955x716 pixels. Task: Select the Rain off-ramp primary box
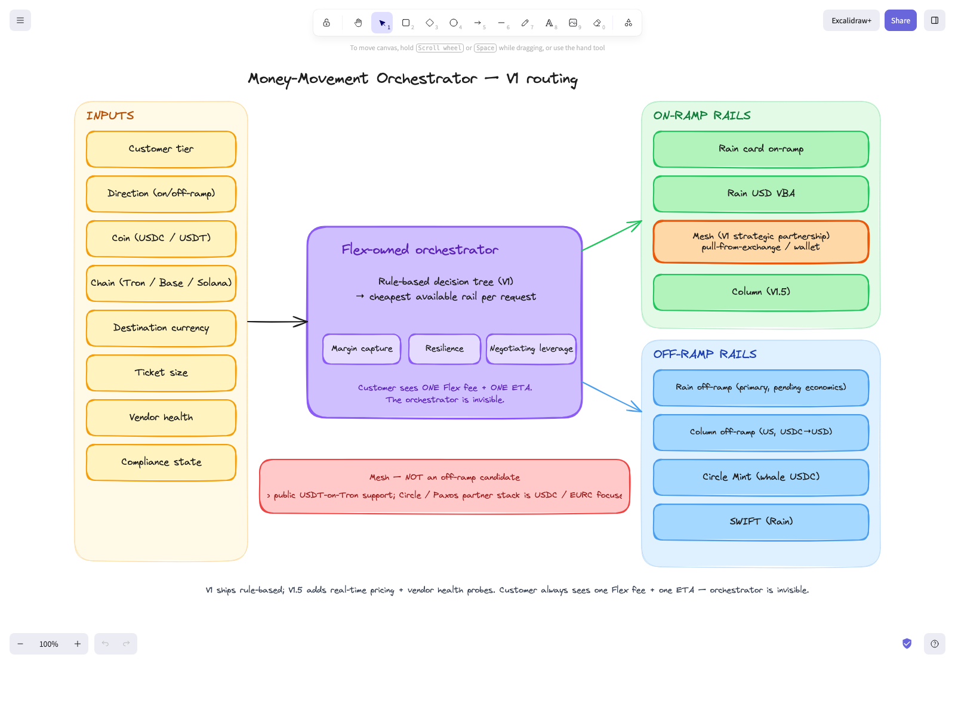[761, 388]
